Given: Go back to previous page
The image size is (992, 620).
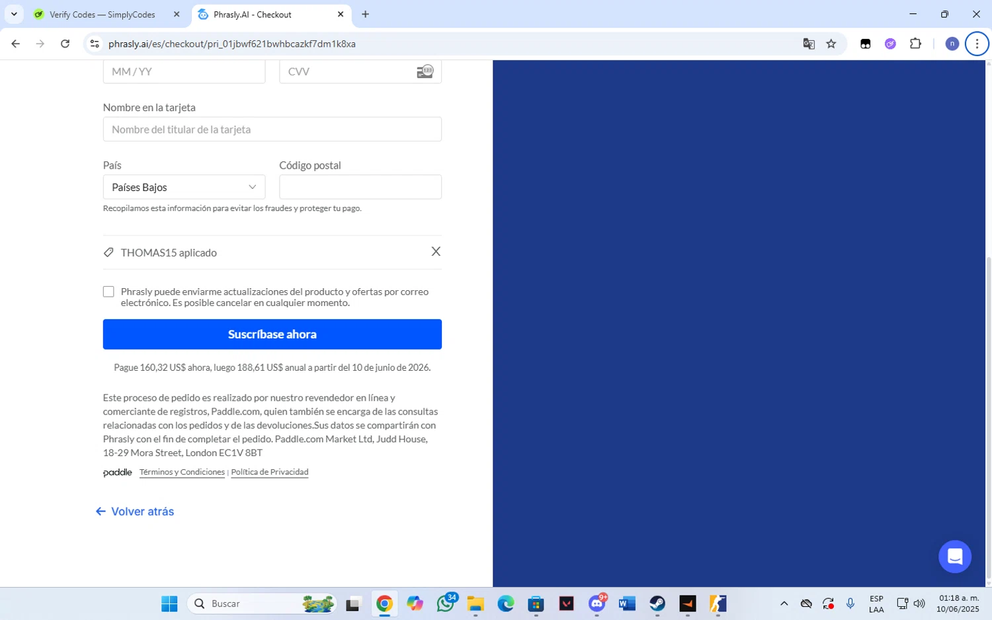Looking at the screenshot, I should pos(15,44).
